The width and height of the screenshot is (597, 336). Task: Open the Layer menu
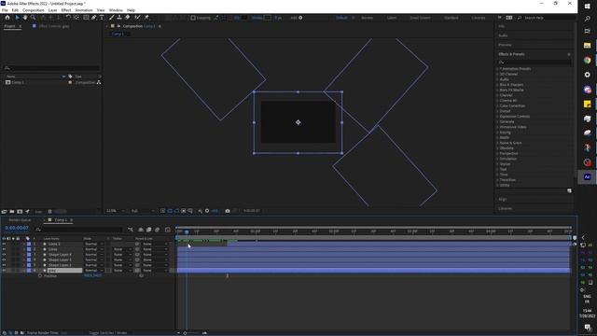point(52,10)
